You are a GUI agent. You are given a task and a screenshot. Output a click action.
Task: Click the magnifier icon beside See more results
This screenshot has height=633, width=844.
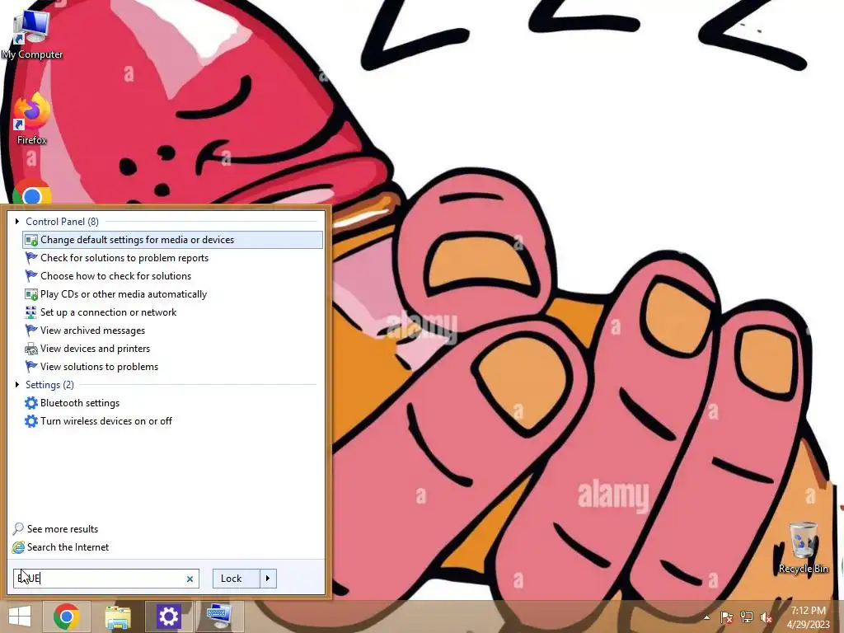pos(18,528)
